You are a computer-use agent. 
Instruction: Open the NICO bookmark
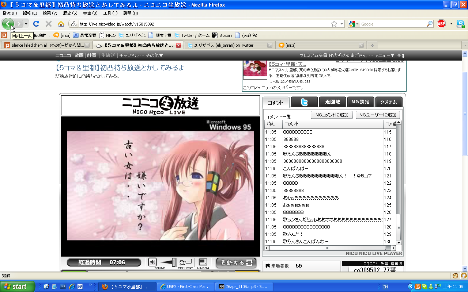click(x=107, y=35)
